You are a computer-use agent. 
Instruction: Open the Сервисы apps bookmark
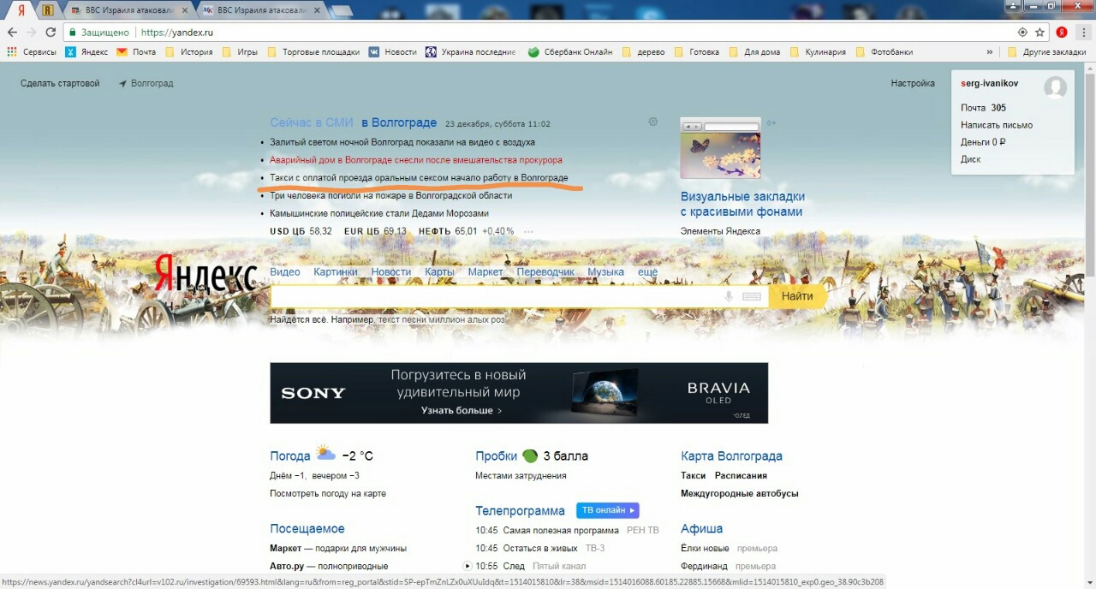click(32, 52)
